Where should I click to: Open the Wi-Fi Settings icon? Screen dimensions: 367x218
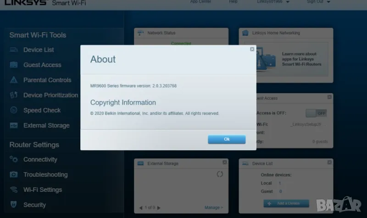click(x=14, y=190)
